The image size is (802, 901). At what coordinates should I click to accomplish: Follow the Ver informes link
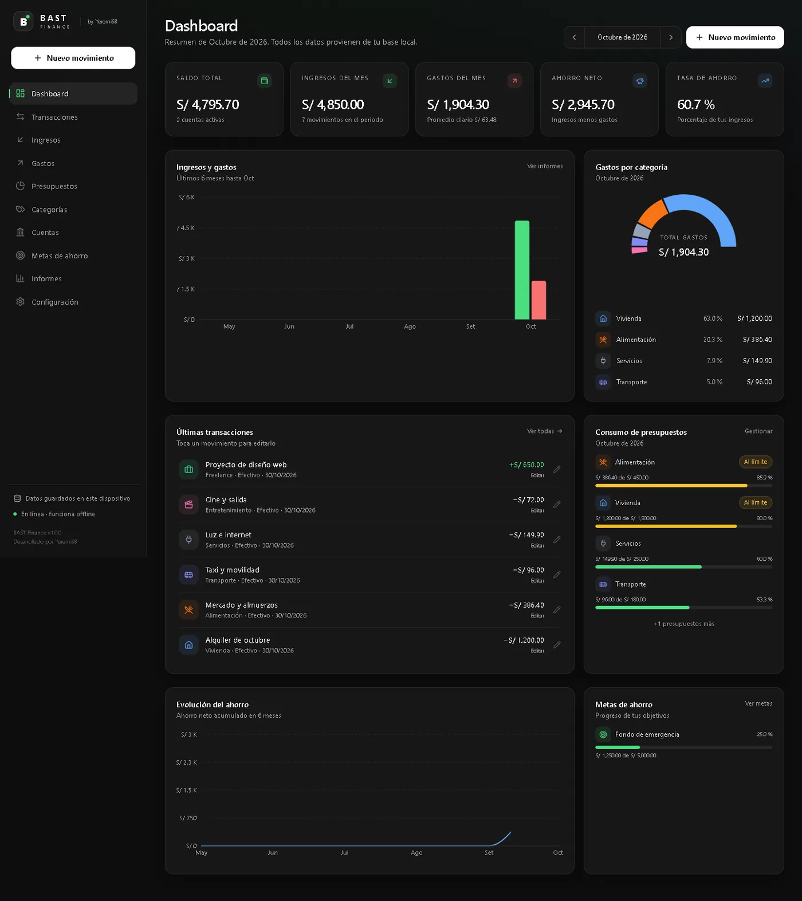pyautogui.click(x=545, y=166)
